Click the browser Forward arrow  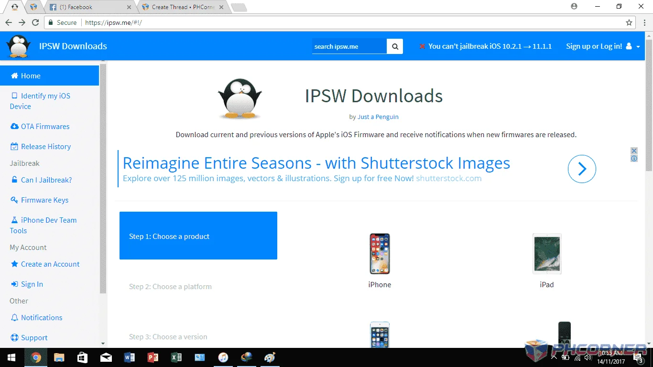(22, 22)
